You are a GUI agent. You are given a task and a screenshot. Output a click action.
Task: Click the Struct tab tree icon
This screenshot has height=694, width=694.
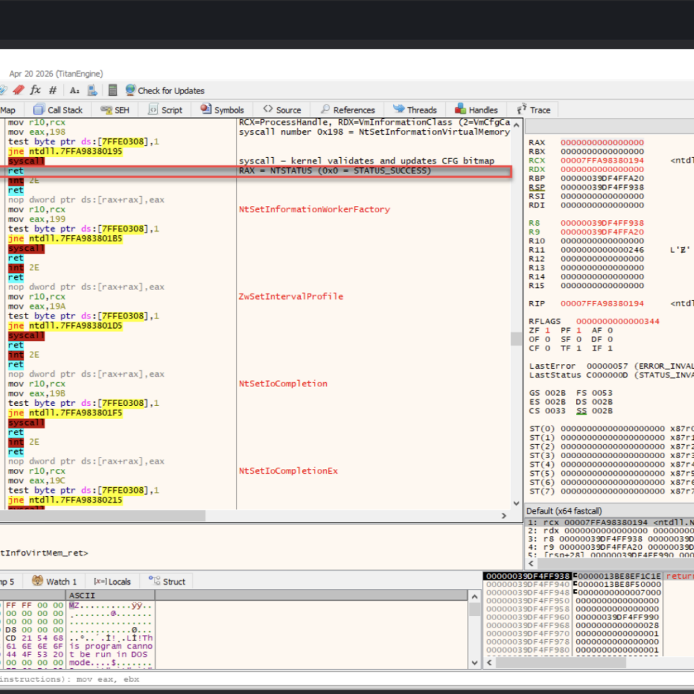tap(155, 581)
